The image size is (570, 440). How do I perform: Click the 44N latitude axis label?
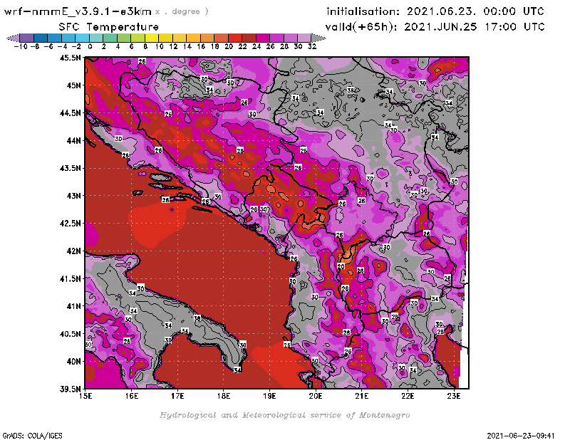pos(73,140)
